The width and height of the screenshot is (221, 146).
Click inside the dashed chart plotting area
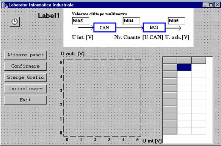pyautogui.click(x=102, y=98)
